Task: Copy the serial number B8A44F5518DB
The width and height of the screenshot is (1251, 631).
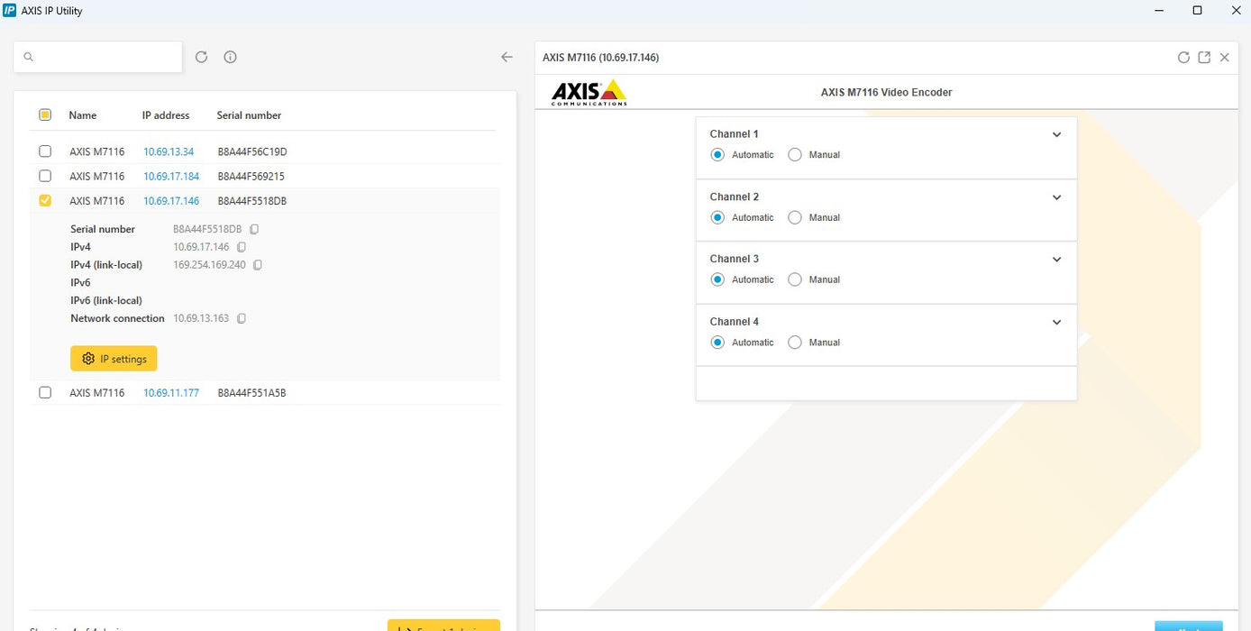Action: click(x=254, y=229)
